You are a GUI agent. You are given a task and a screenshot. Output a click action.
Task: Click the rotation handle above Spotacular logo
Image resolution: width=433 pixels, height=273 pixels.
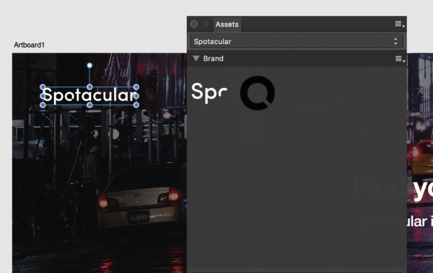(x=89, y=66)
